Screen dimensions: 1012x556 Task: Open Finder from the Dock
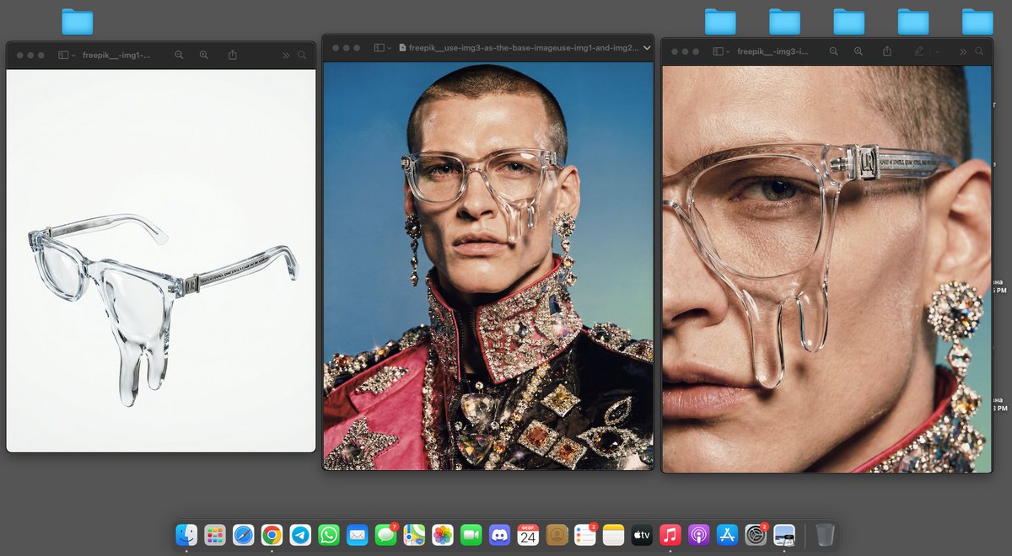click(x=186, y=534)
